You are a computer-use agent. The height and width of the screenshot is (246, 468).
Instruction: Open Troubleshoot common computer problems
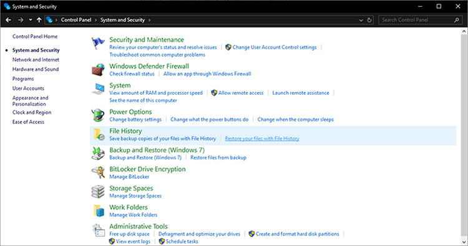(157, 55)
